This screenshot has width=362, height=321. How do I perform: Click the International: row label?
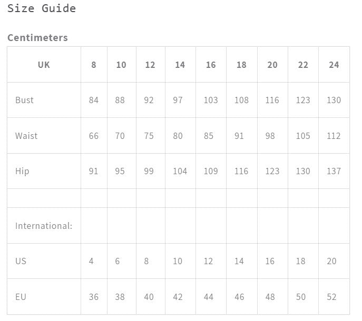tap(44, 226)
